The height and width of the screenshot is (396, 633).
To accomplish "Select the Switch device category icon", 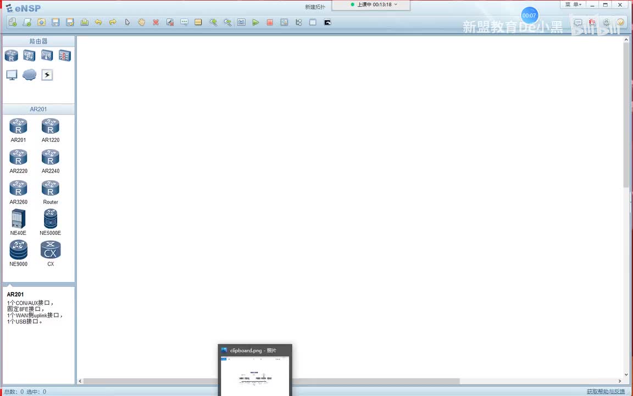I will [x=29, y=56].
